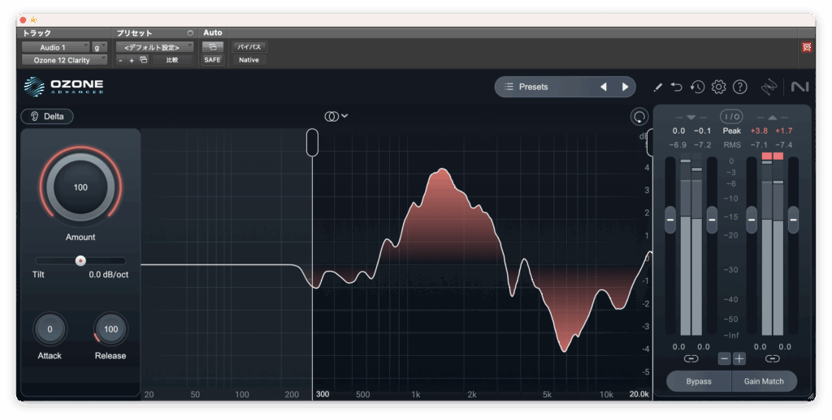Open the Presets list

tap(544, 87)
